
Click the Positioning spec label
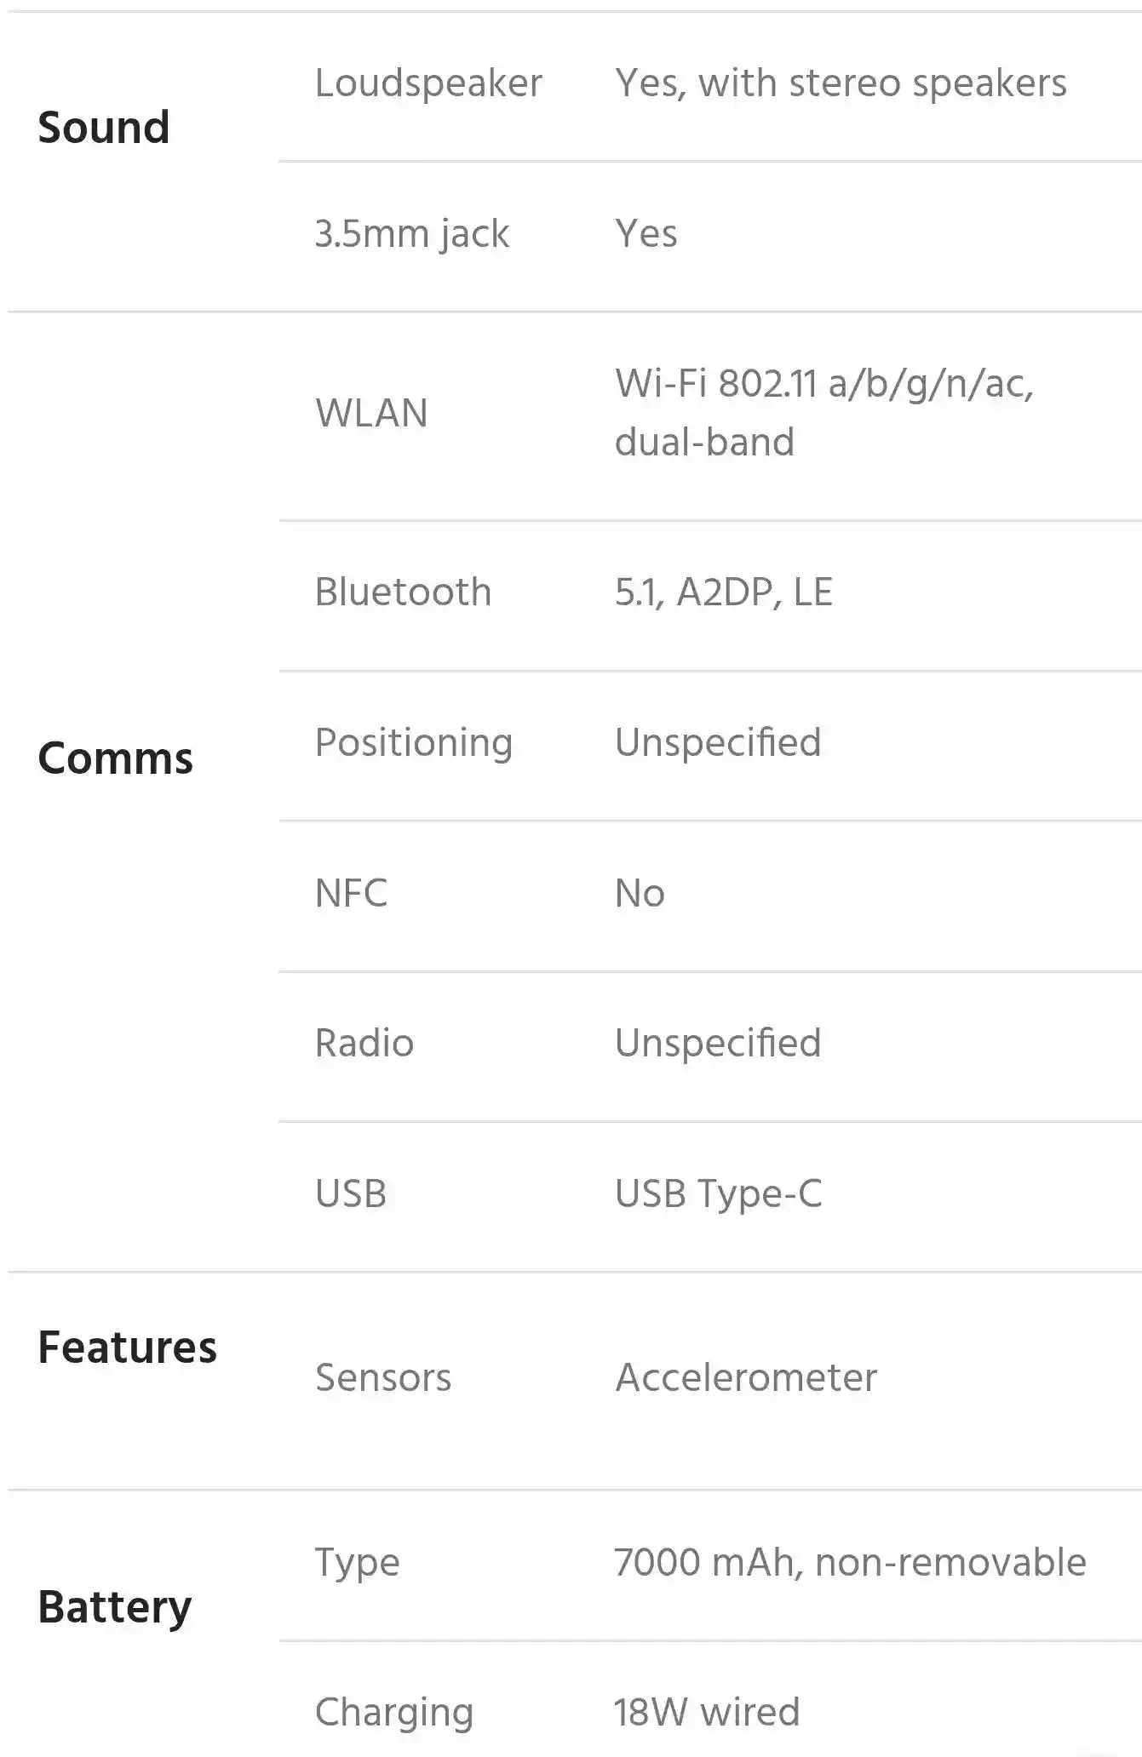click(x=414, y=743)
